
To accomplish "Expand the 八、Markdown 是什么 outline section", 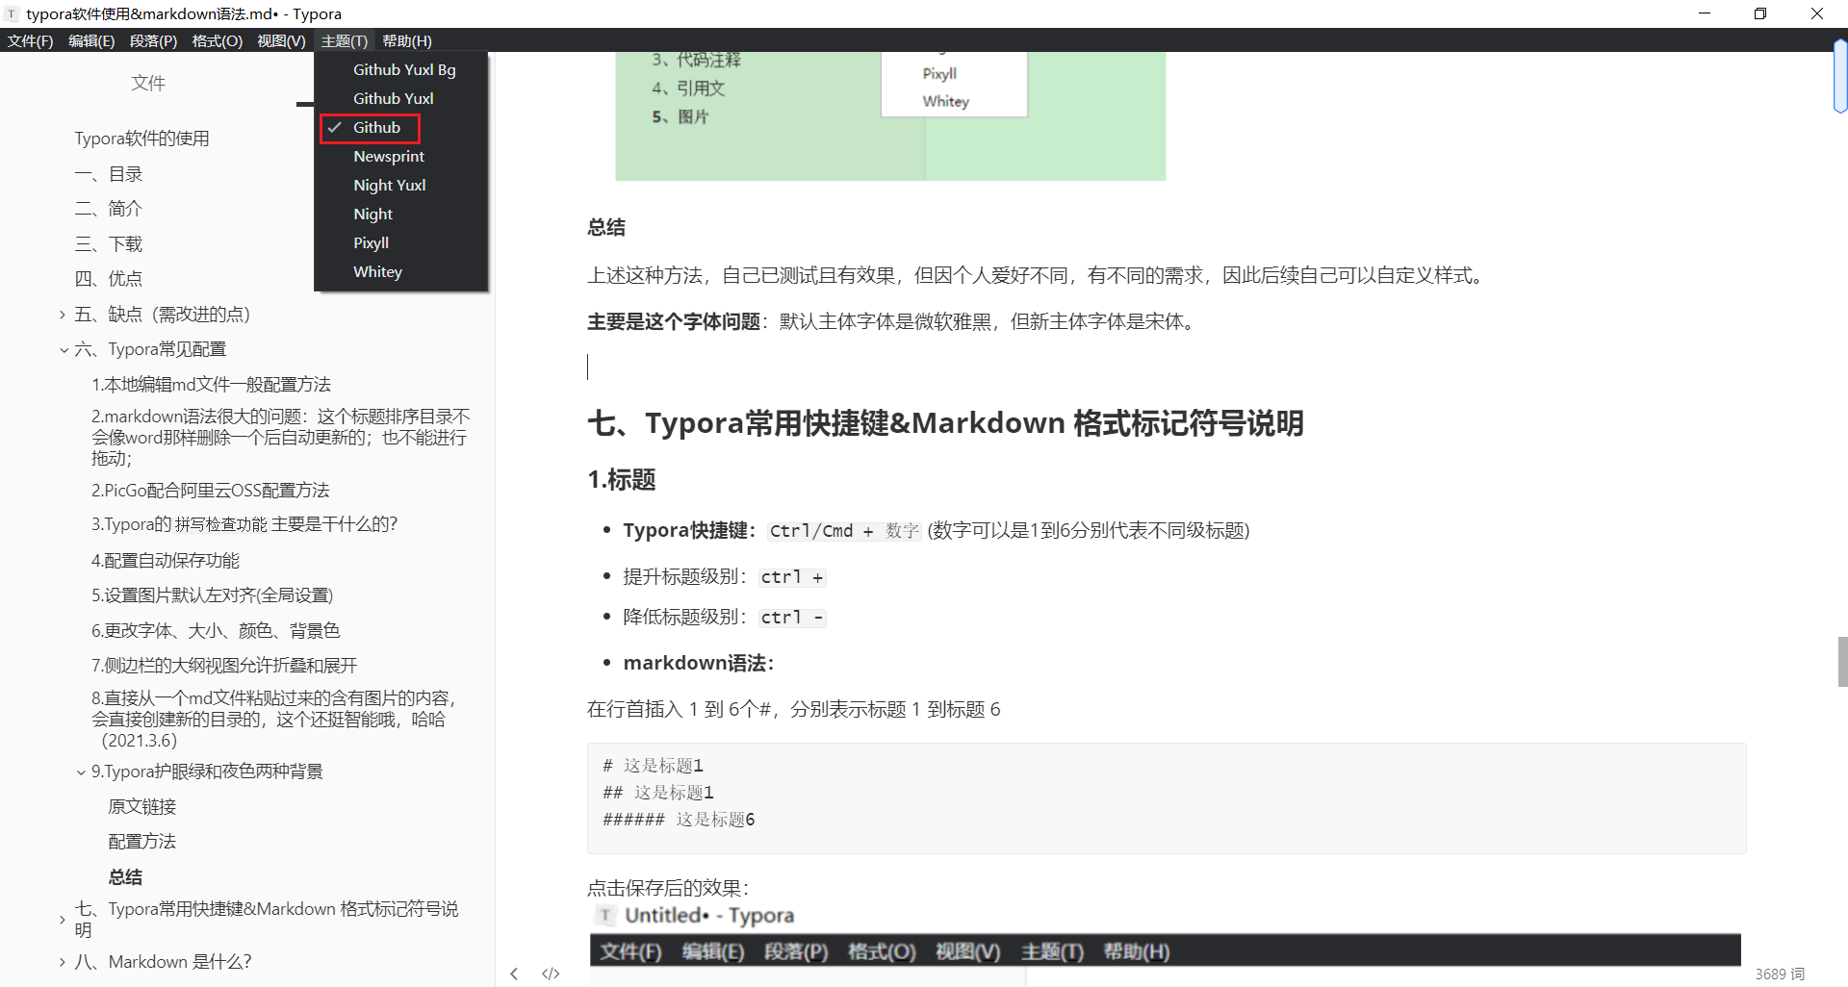I will [x=63, y=962].
